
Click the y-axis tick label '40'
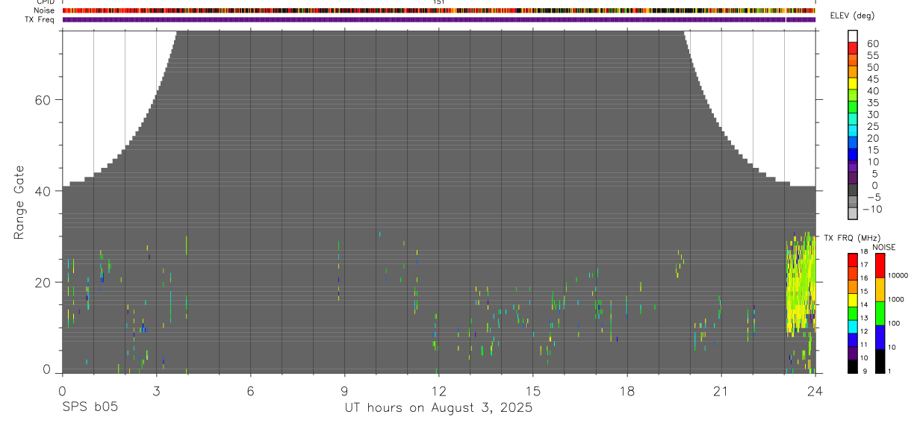(43, 192)
